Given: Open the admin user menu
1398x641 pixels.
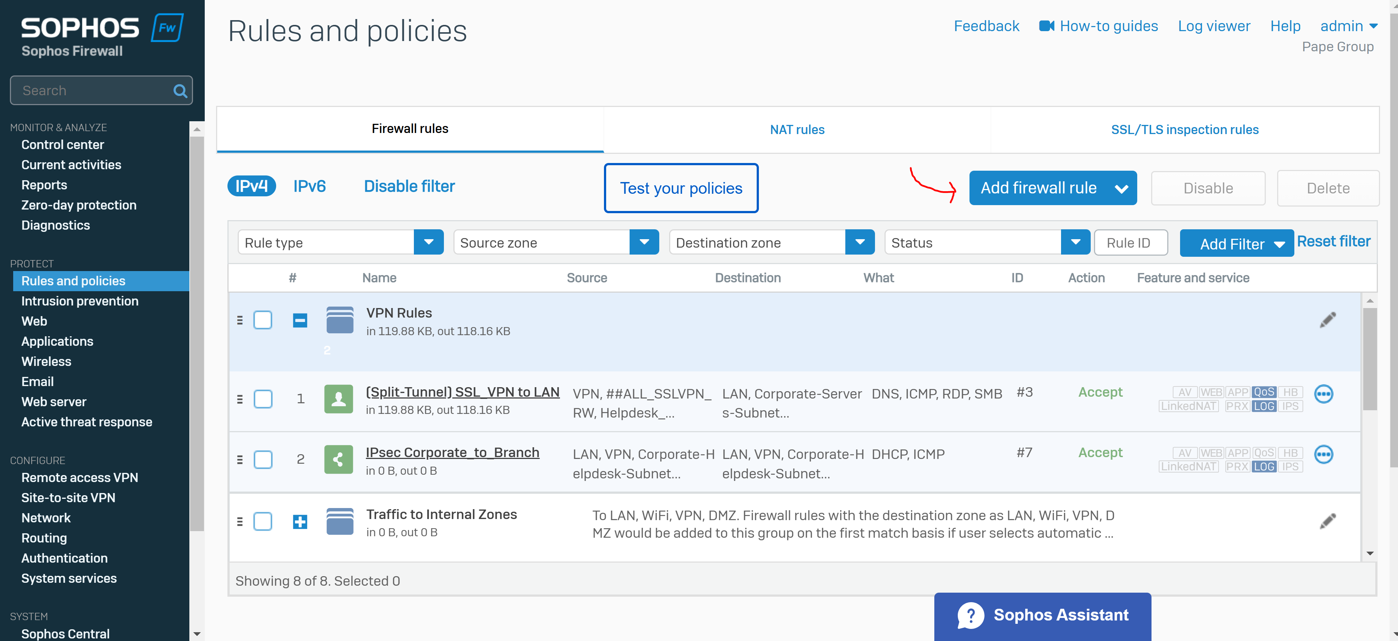Looking at the screenshot, I should tap(1349, 26).
